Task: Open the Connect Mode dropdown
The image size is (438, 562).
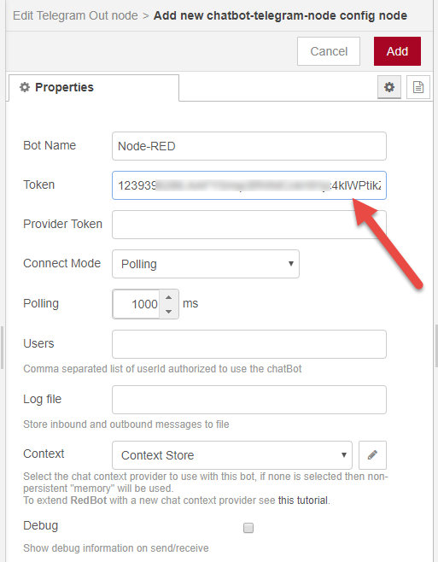Action: (206, 264)
